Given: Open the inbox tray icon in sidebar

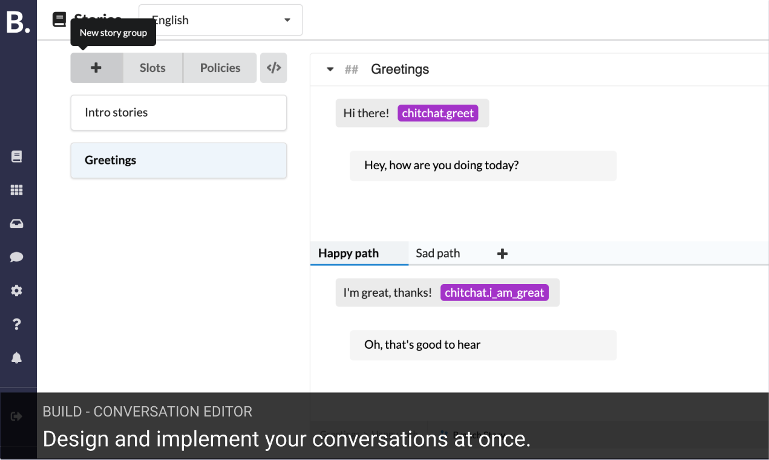Looking at the screenshot, I should point(17,224).
